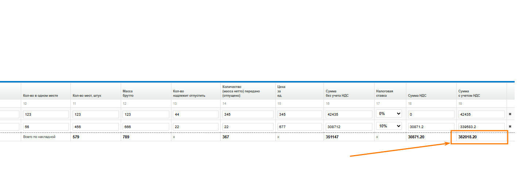The height and width of the screenshot is (177, 519).
Task: Click the field with value 308712
Action: [x=349, y=126]
